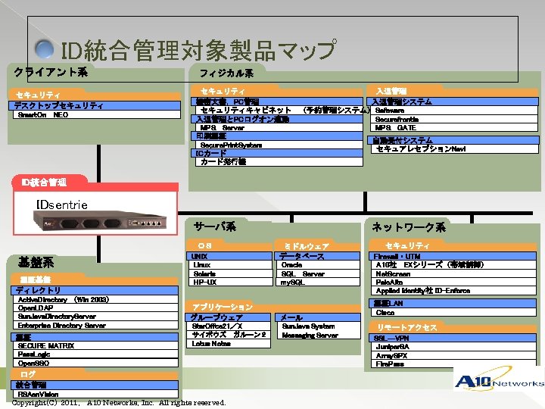Click the HP-UX entry
Screen dimensions: 545x409
[231, 282]
